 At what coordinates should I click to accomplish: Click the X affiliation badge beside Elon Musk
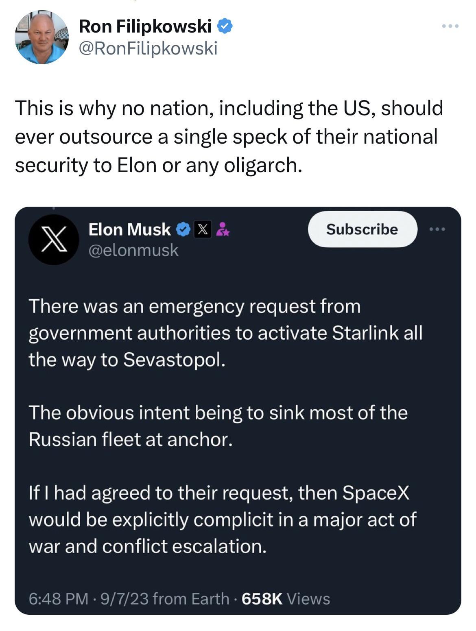coord(202,229)
